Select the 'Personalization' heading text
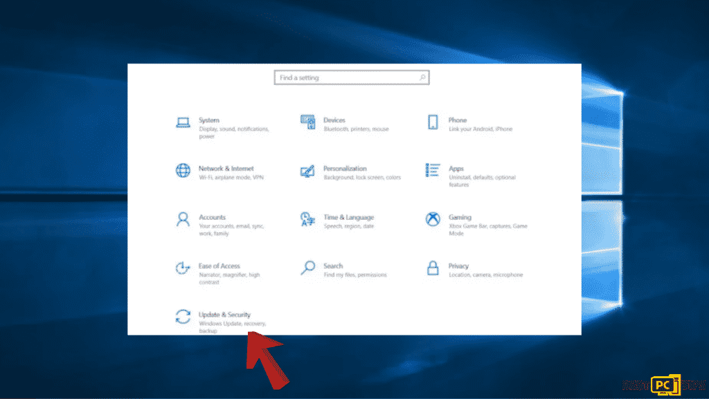Screen dimensions: 709x399 345,169
